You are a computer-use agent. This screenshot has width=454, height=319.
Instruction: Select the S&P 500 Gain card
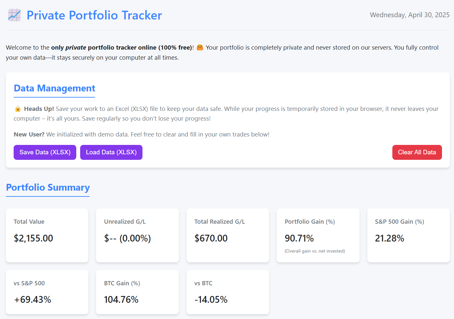point(408,235)
